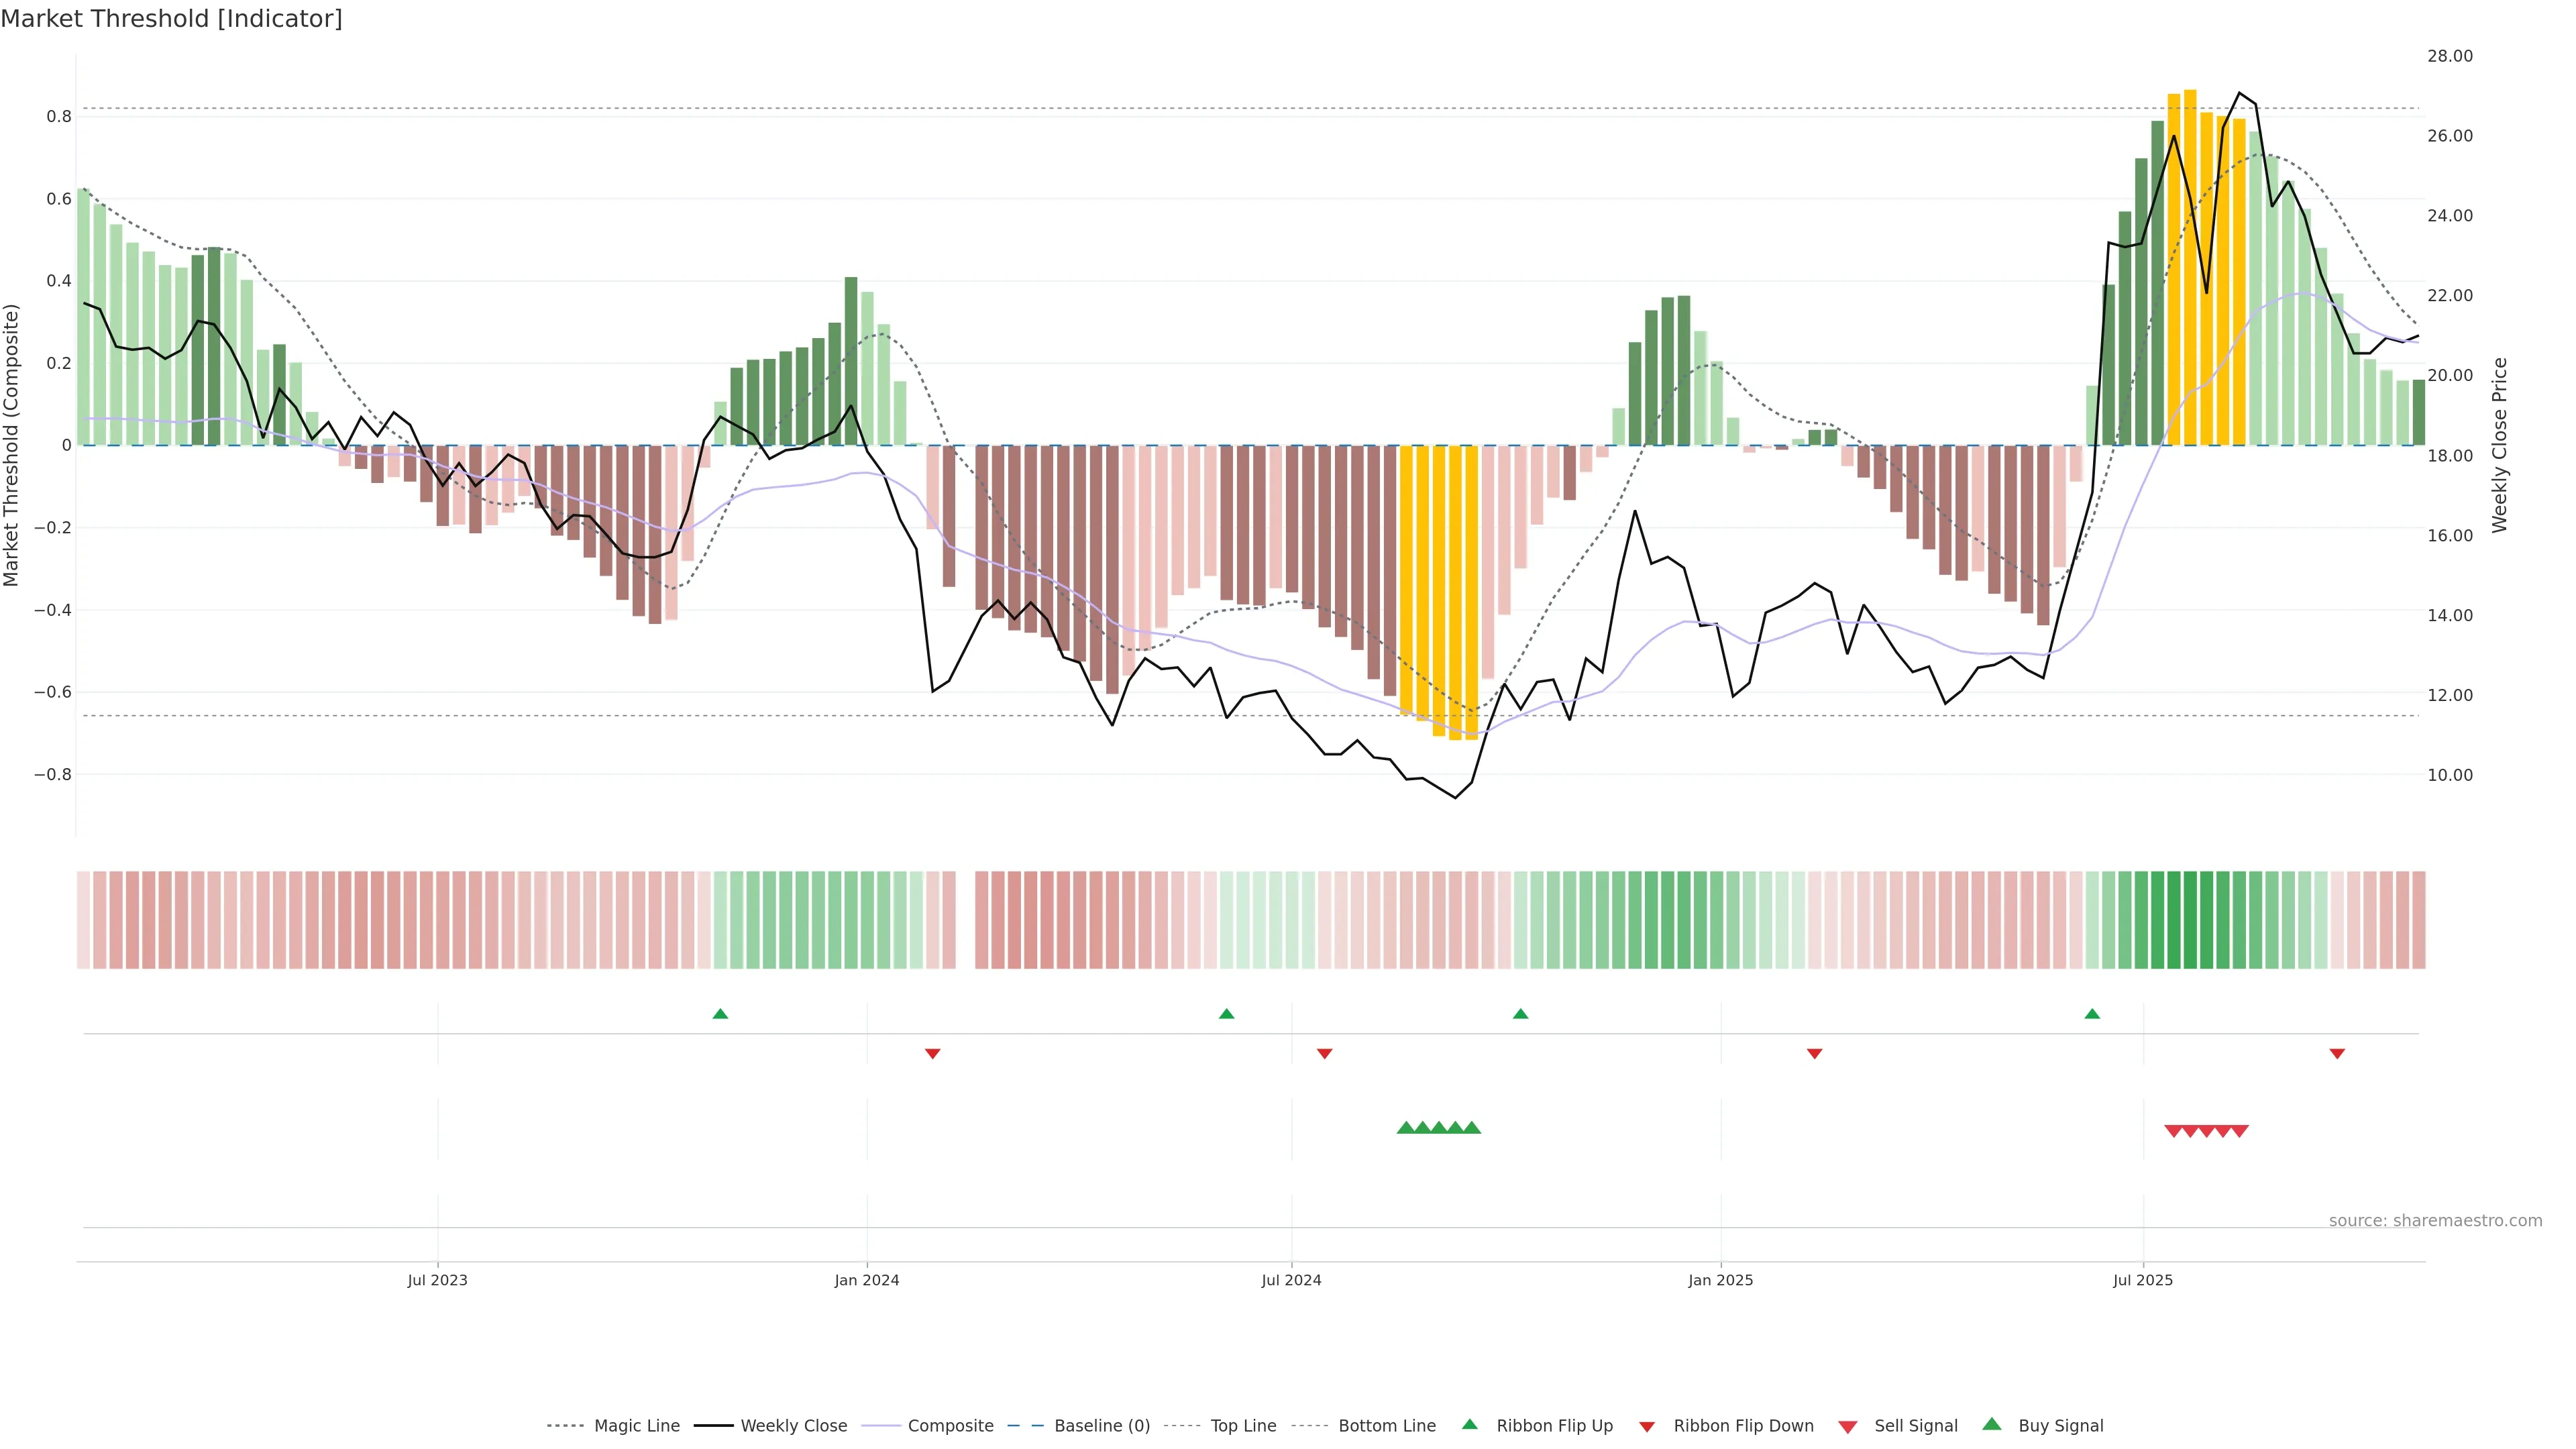Click the Jul 2025 x-axis label
The width and height of the screenshot is (2576, 1449).
(2143, 1280)
